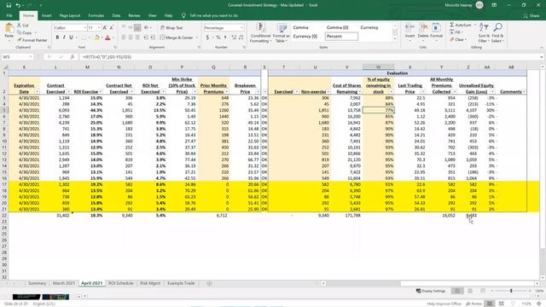The image size is (546, 307).
Task: Switch to the Insert ribbon tab
Action: click(x=46, y=15)
